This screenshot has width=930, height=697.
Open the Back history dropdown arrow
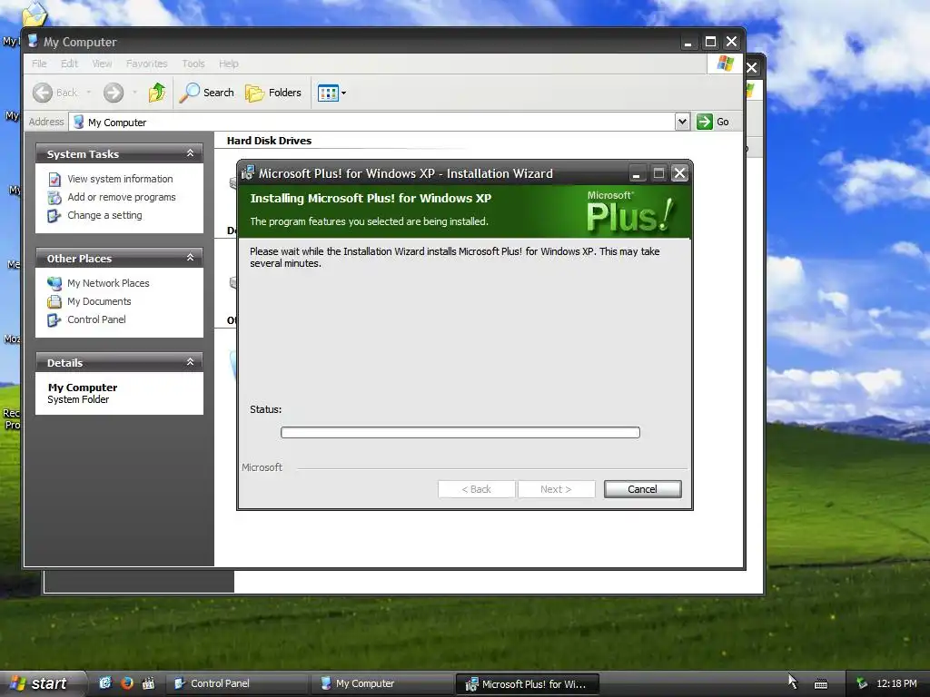pyautogui.click(x=88, y=93)
